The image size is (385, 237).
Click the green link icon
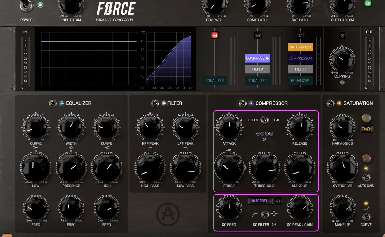pyautogui.click(x=368, y=3)
